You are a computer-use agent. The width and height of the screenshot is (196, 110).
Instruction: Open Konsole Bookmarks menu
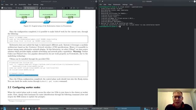(x=117, y=5)
